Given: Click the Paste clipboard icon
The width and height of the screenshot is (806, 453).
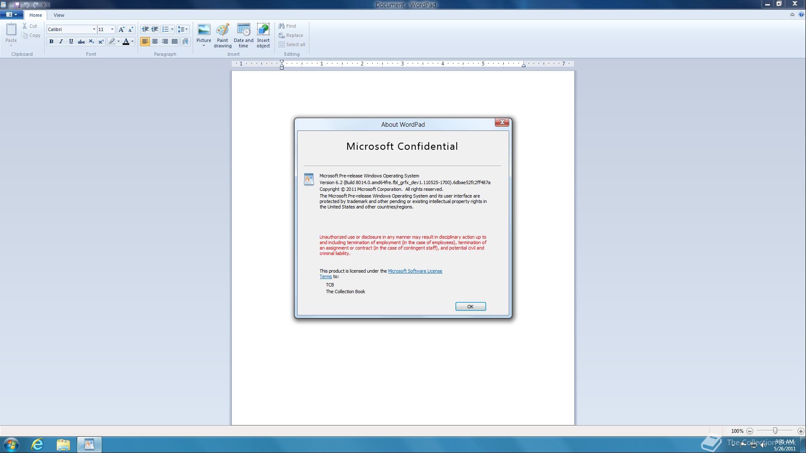Looking at the screenshot, I should [11, 30].
